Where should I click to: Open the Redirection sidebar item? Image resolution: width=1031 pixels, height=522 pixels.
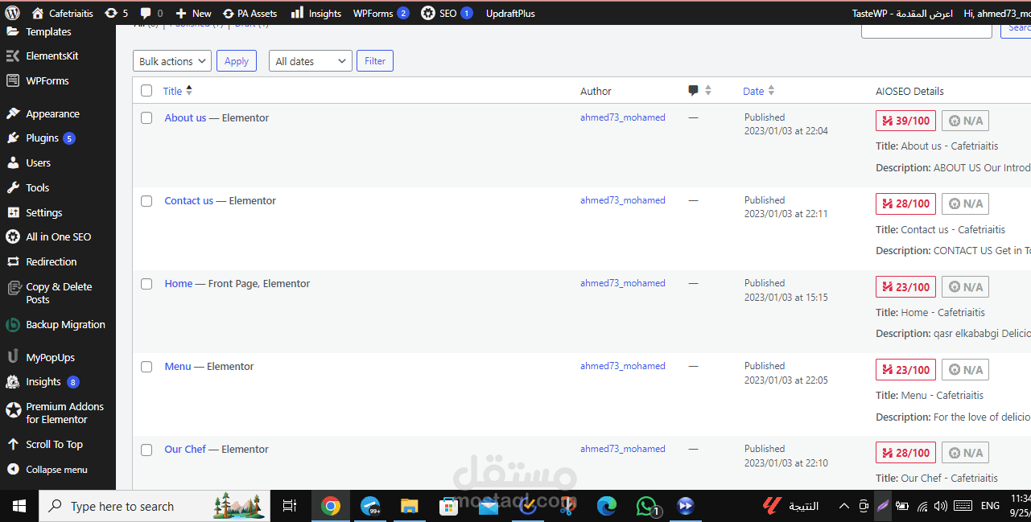coord(52,261)
